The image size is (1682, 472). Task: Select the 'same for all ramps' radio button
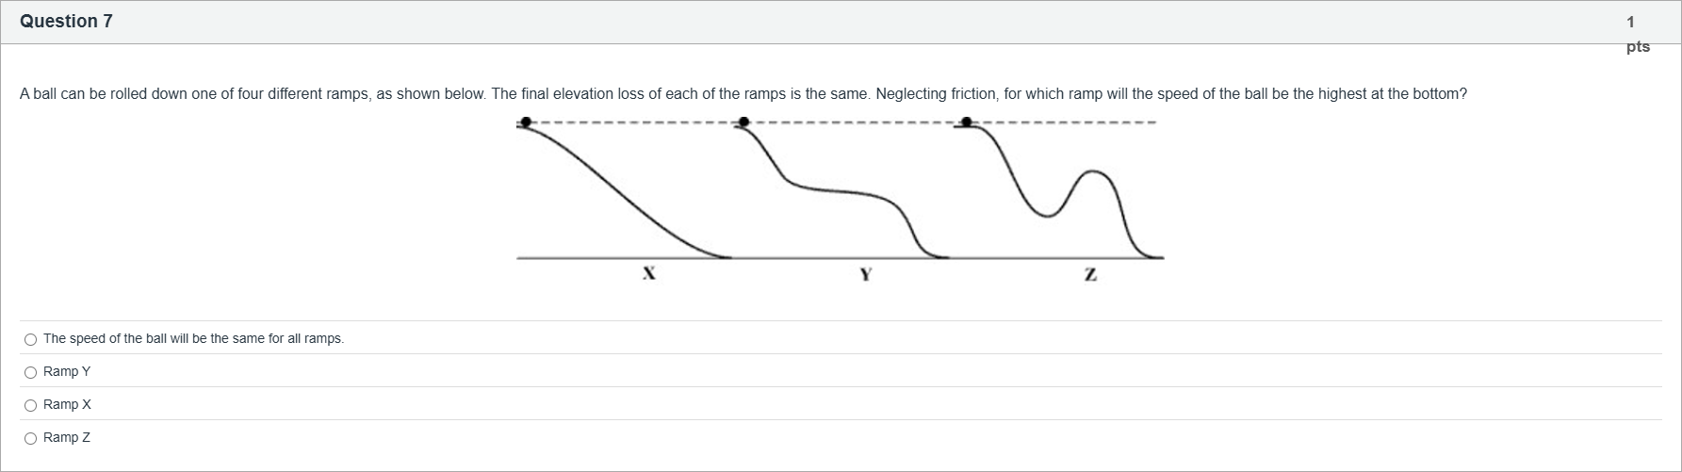31,339
